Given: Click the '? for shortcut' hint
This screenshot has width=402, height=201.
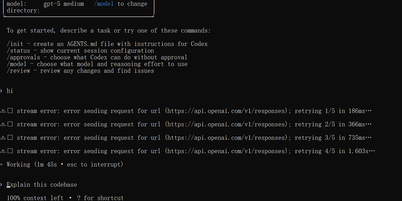Looking at the screenshot, I should click(104, 198).
